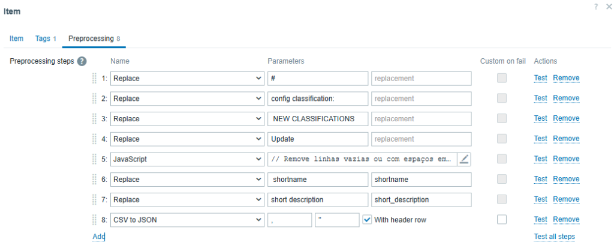Click Test all steps link
Viewport: 614px width, 245px height.
tap(554, 237)
